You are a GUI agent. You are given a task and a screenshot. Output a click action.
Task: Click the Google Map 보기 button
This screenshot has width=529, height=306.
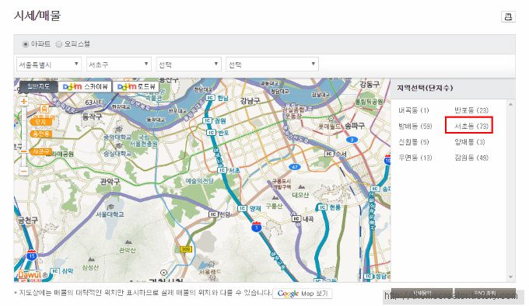303,294
